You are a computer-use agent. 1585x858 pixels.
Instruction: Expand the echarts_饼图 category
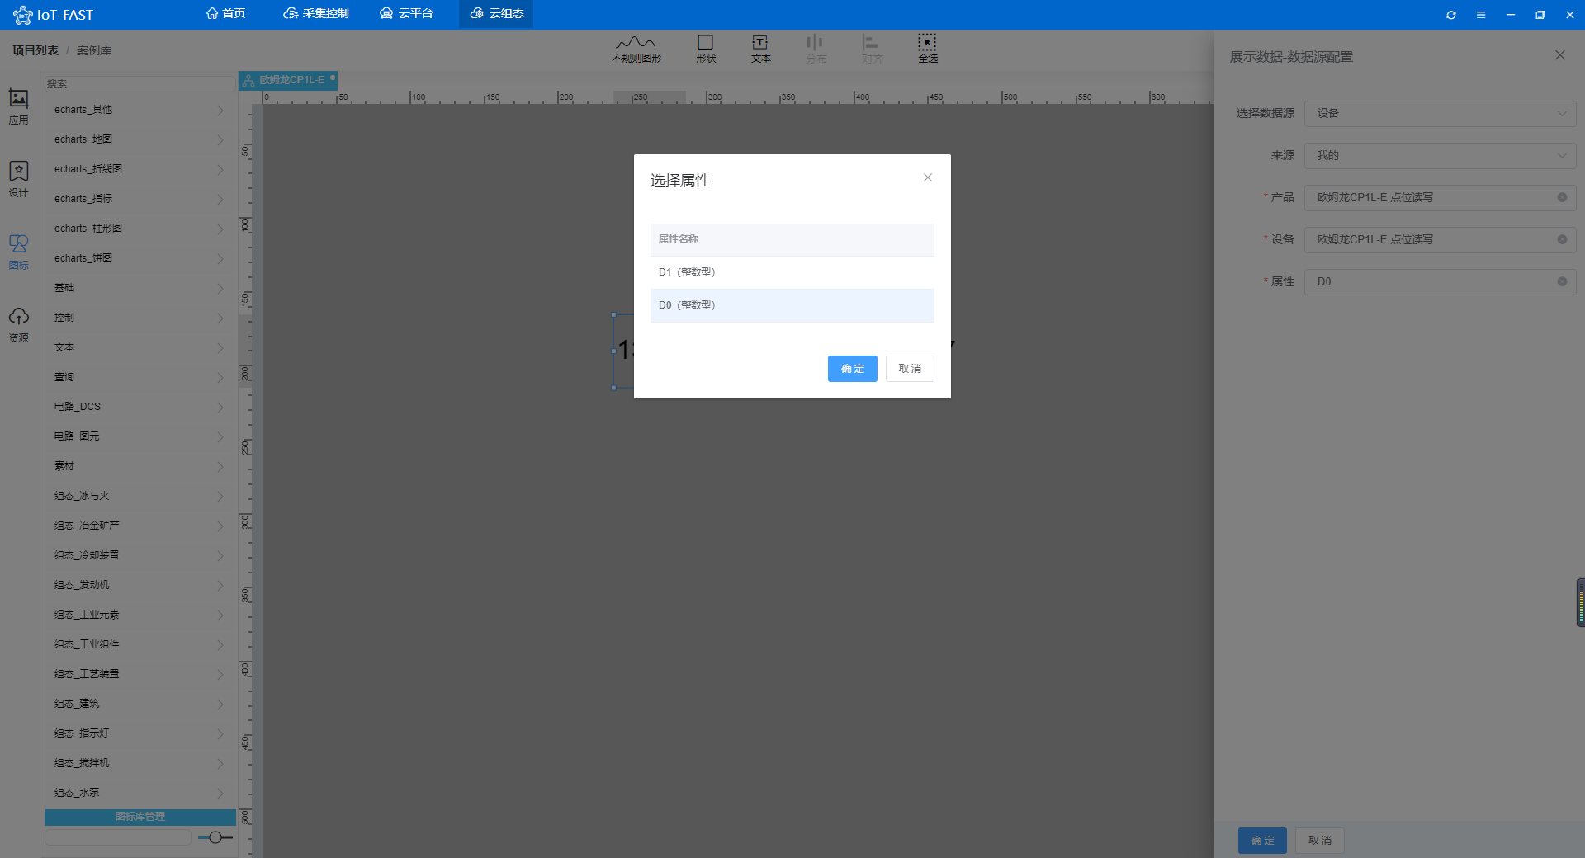point(139,258)
